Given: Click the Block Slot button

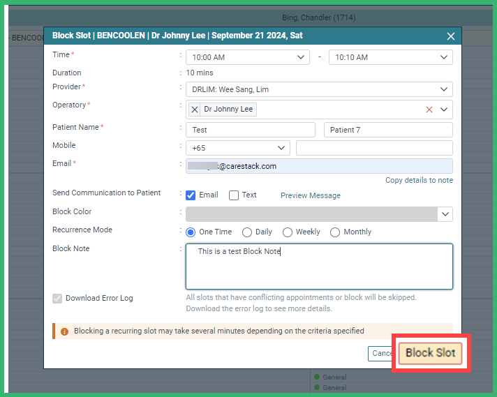Looking at the screenshot, I should click(430, 353).
